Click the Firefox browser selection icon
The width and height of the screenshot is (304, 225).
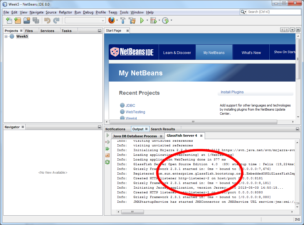click(111, 21)
